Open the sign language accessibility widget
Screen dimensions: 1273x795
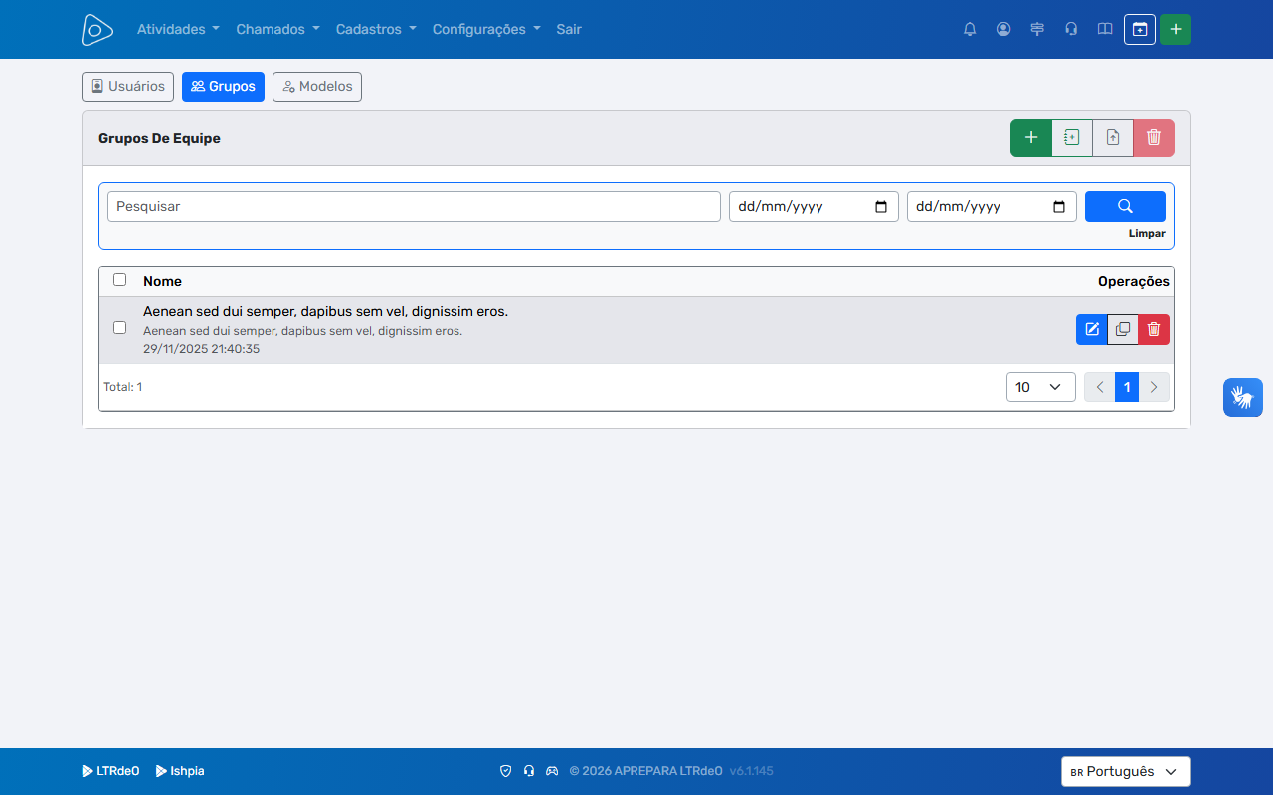click(x=1243, y=397)
